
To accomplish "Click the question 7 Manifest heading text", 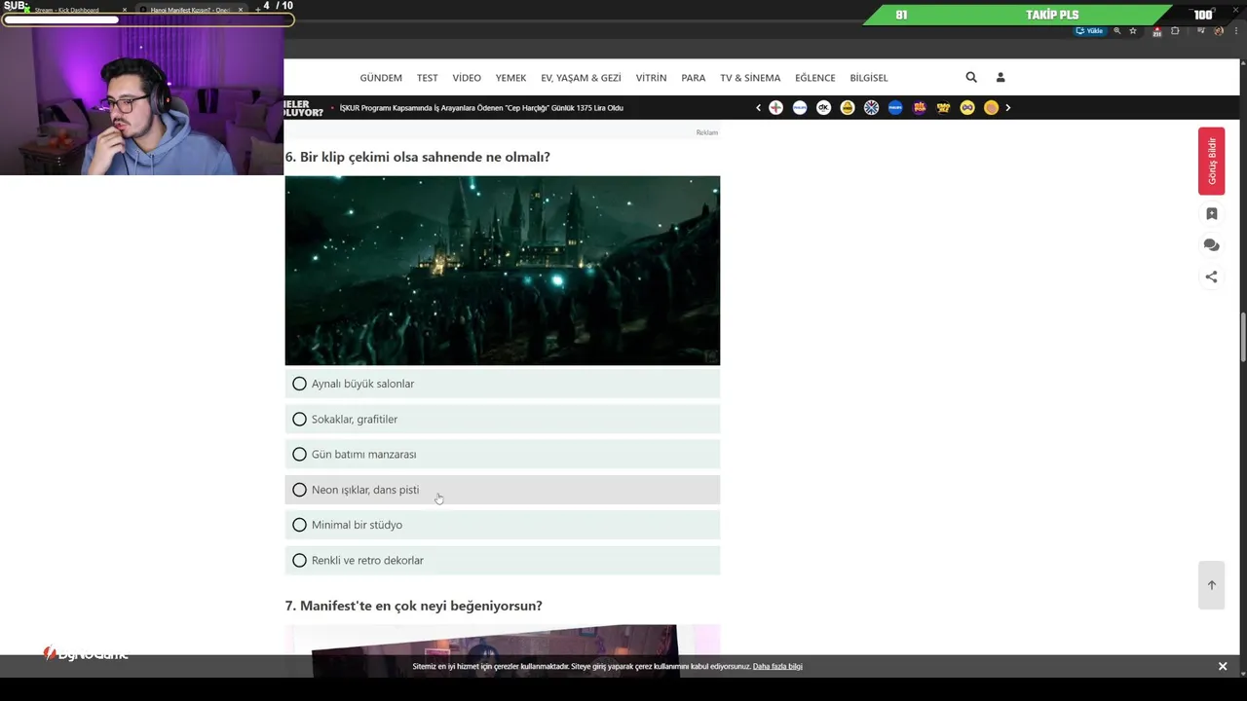I will (x=413, y=606).
